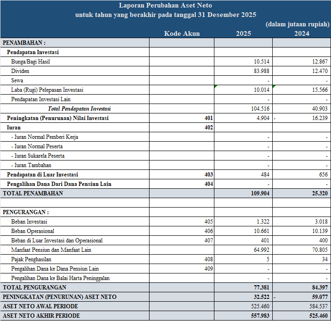Select the 2024 column header cell

(x=301, y=33)
